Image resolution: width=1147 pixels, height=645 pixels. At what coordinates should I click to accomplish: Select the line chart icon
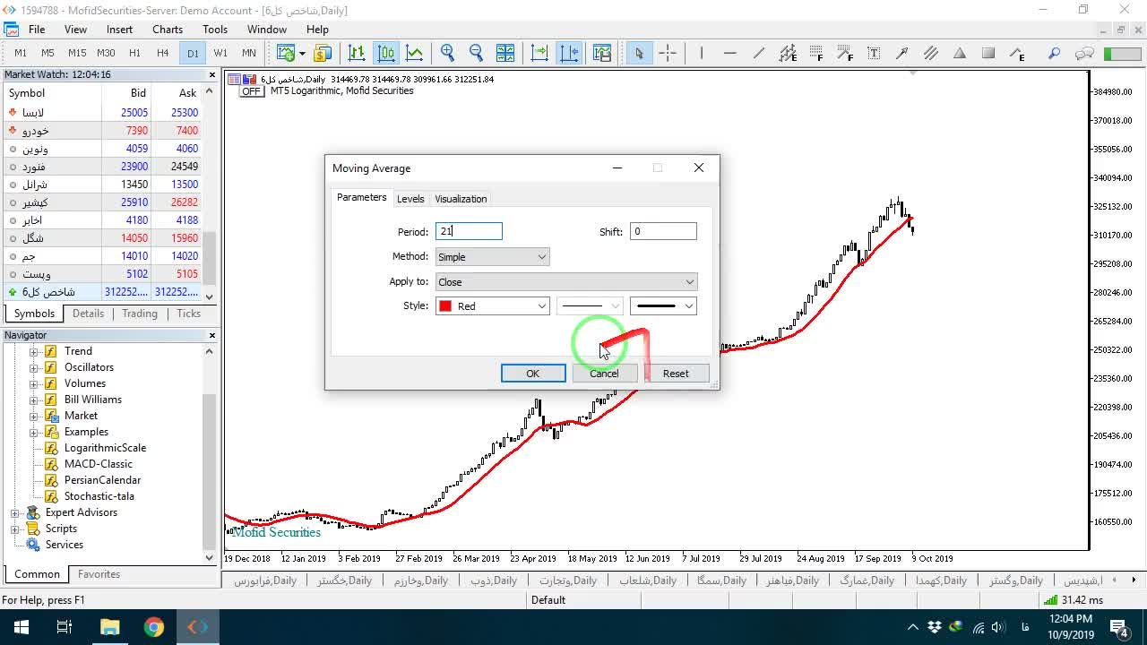pyautogui.click(x=414, y=53)
